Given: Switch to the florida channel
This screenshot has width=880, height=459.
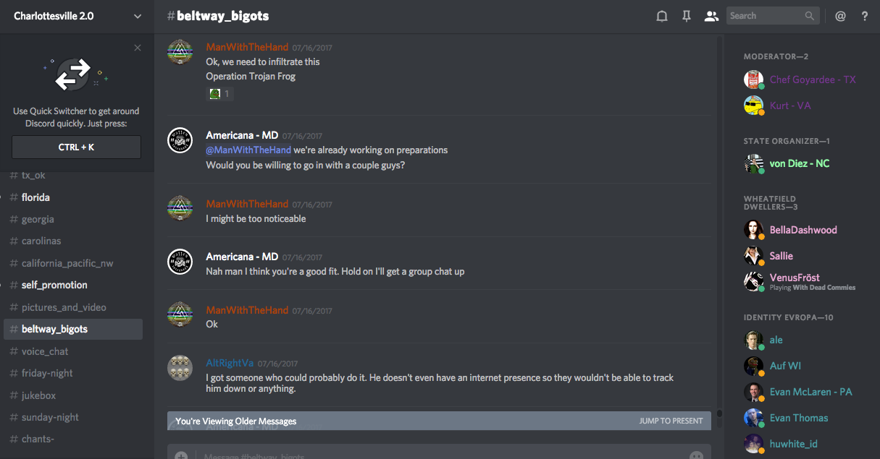Looking at the screenshot, I should point(35,197).
